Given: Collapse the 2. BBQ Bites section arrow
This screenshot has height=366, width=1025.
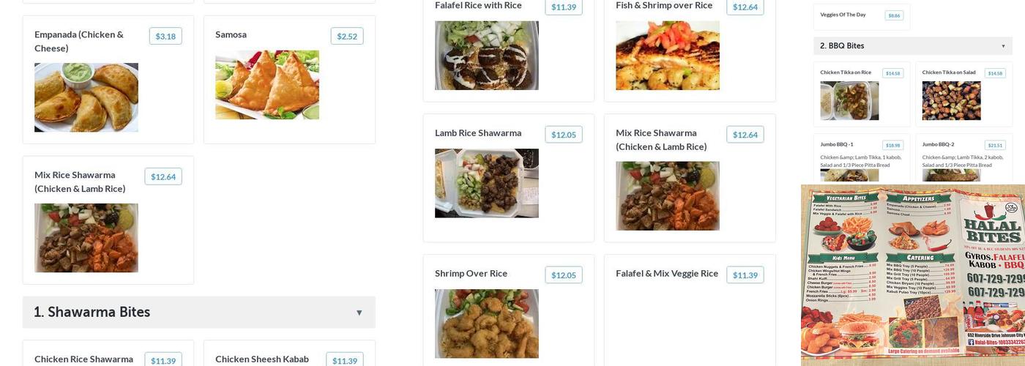Looking at the screenshot, I should pyautogui.click(x=1003, y=46).
